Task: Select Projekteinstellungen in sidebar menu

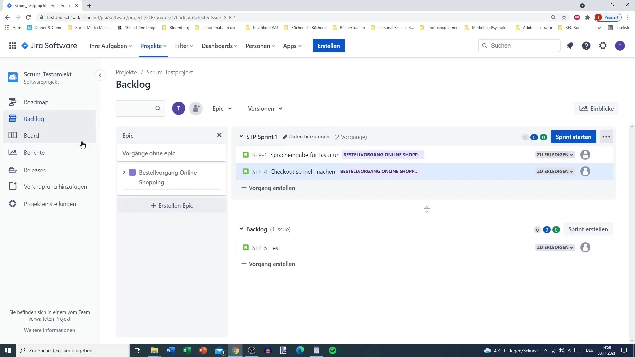Action: (x=50, y=204)
